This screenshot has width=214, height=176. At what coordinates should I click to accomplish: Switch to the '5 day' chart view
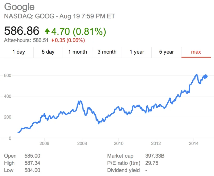[x=48, y=52]
